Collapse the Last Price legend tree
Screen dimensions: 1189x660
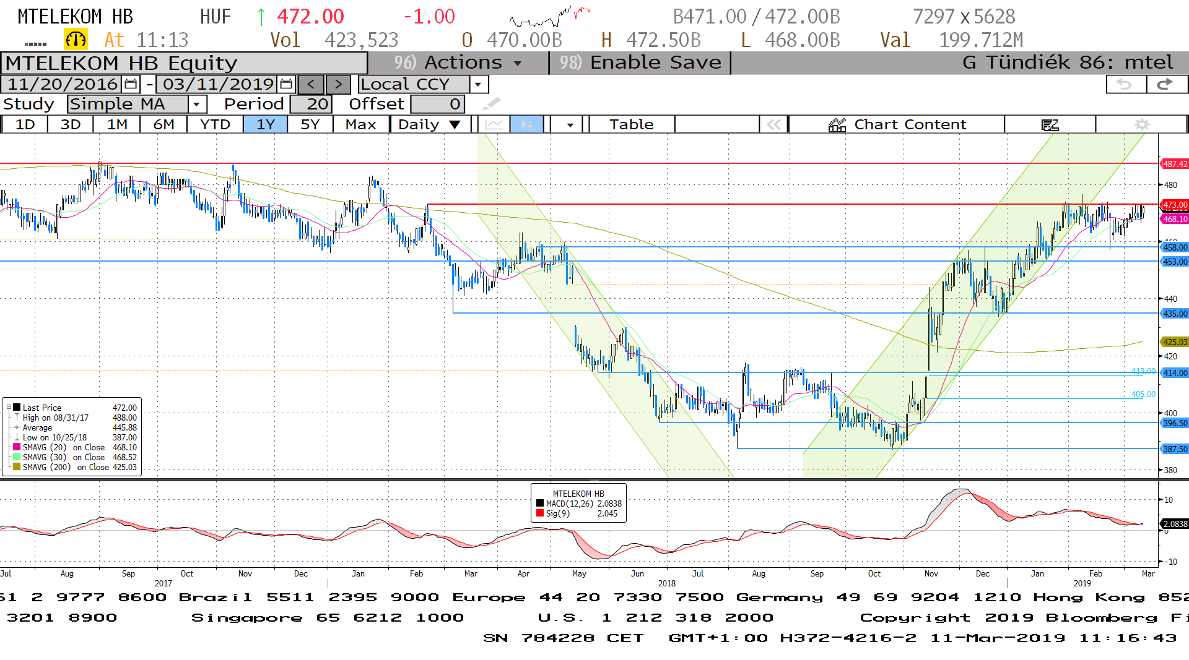(9, 408)
